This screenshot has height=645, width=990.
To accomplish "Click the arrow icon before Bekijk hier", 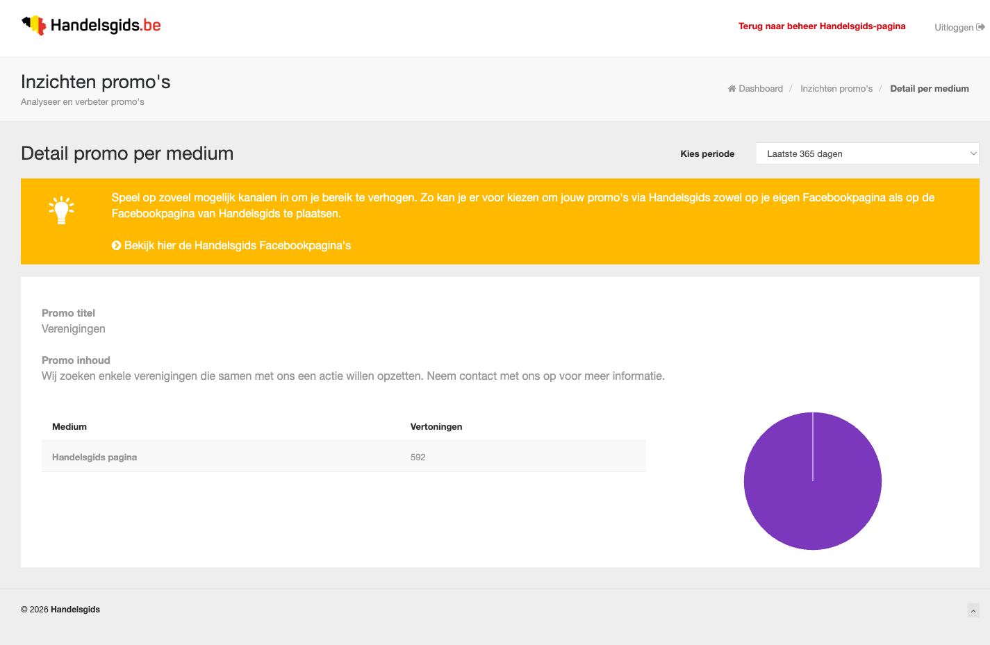I will 116,245.
